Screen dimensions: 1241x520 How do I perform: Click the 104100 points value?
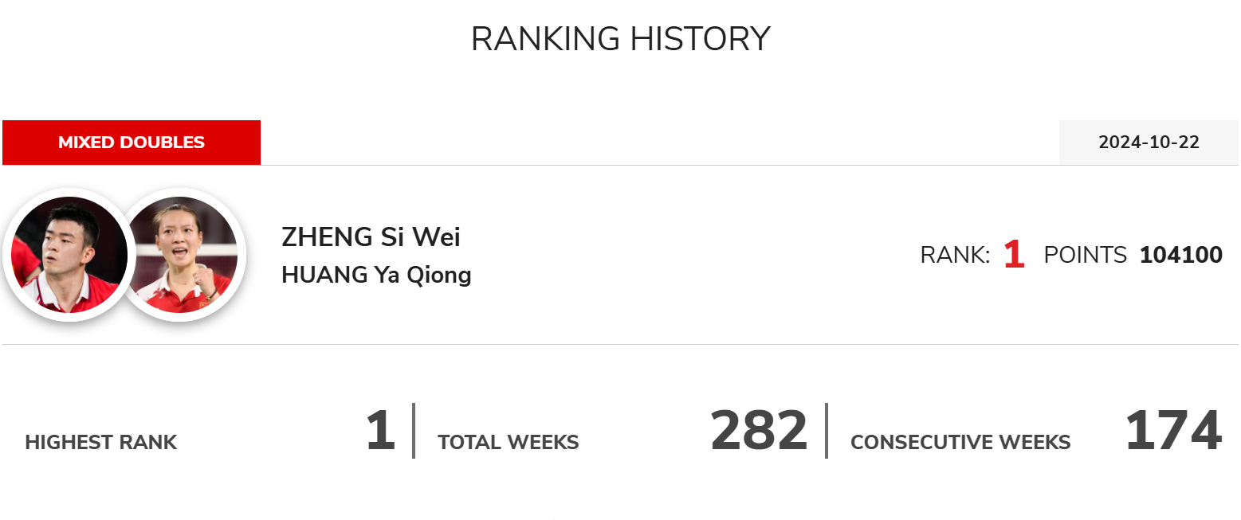point(1181,256)
